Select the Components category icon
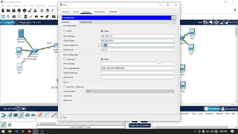The height and width of the screenshot is (134, 238). (16, 115)
